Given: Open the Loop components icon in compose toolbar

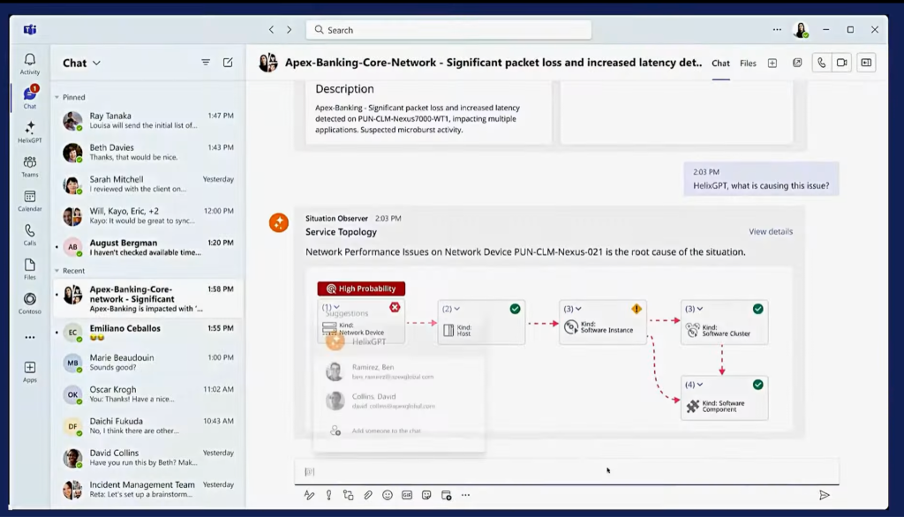Looking at the screenshot, I should pyautogui.click(x=348, y=495).
